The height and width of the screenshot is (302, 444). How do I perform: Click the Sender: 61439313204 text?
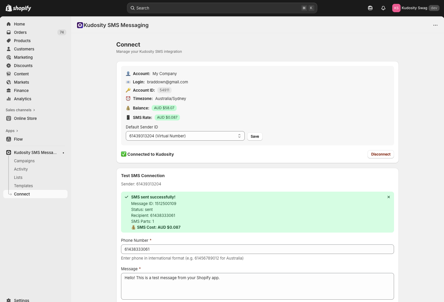click(x=141, y=184)
